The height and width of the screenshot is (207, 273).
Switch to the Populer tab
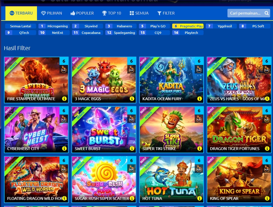click(82, 13)
